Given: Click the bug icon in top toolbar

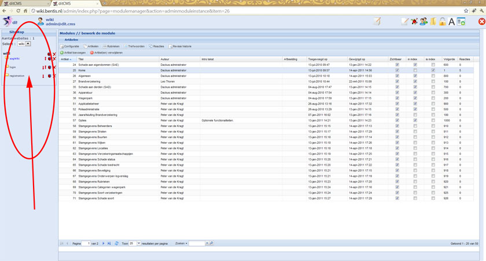Looking at the screenshot, I should coord(414,22).
